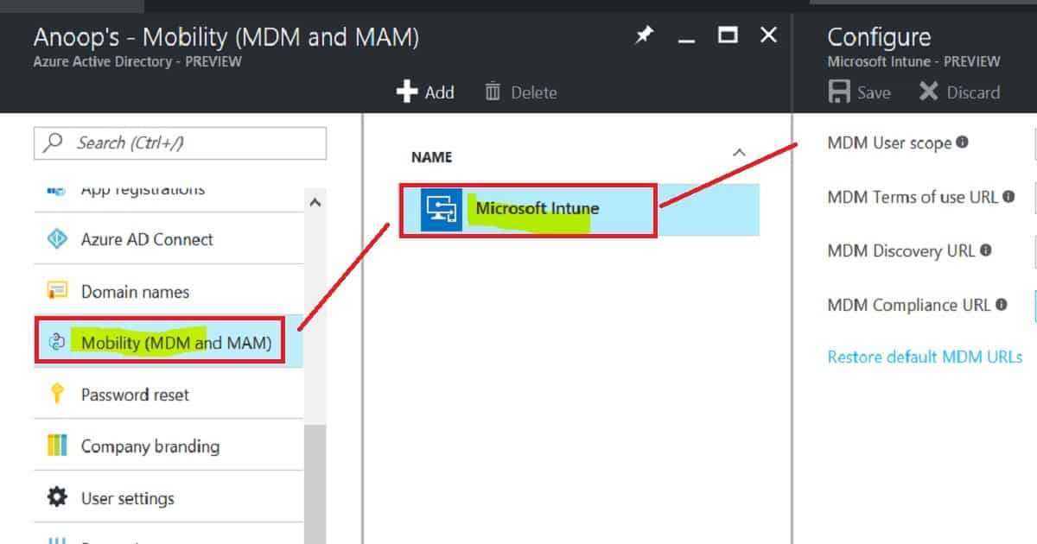
Task: Click the Save floppy disk icon
Action: coord(839,92)
